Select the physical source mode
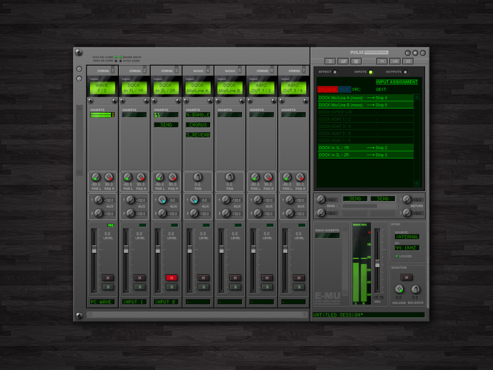 [327, 89]
